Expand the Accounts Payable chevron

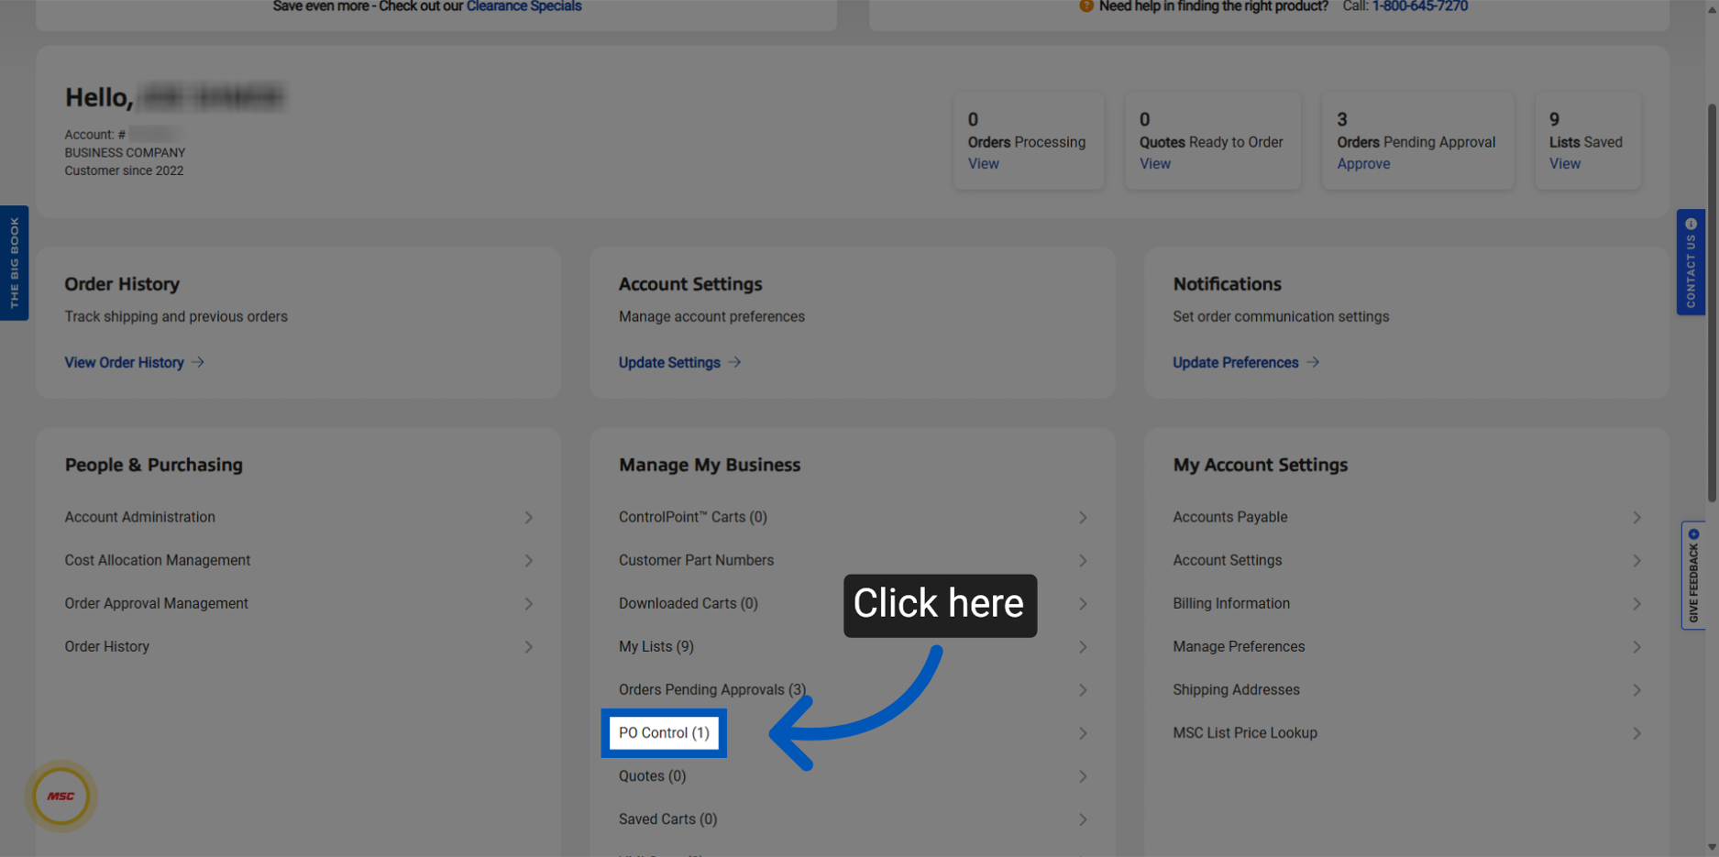[x=1636, y=518]
